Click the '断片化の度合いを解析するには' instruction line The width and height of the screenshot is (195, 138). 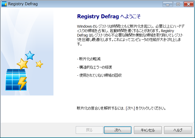[x=121, y=108]
